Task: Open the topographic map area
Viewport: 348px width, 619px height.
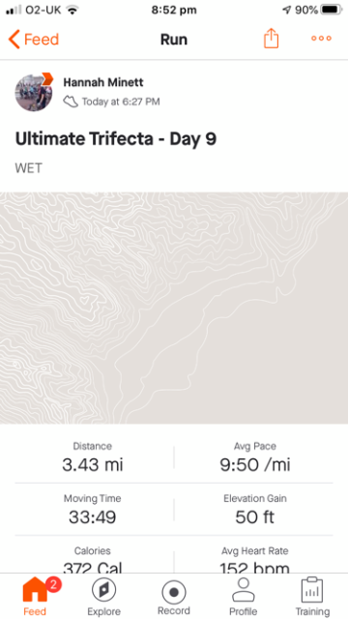Action: click(x=174, y=308)
